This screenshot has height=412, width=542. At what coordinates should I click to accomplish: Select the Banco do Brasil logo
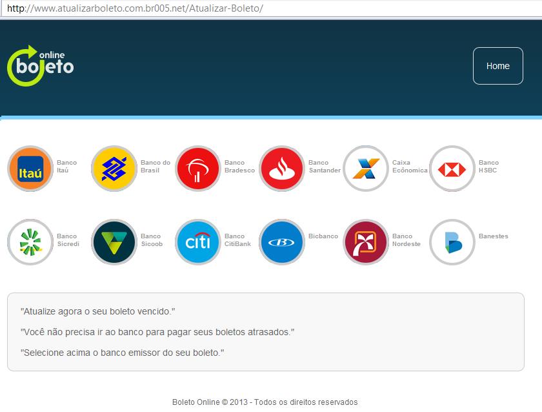[114, 169]
